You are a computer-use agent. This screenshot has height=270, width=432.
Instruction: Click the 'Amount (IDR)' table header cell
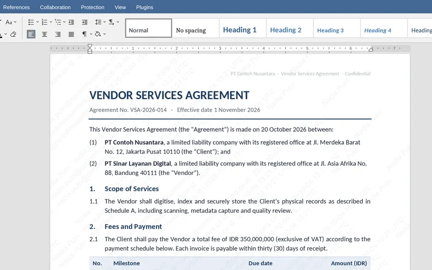pyautogui.click(x=349, y=264)
